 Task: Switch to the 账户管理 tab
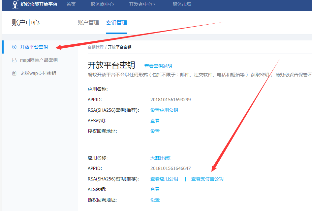coord(88,23)
